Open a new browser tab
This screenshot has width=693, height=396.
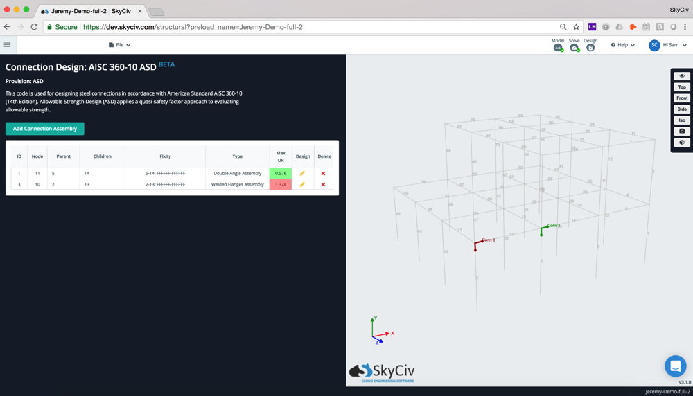point(157,12)
